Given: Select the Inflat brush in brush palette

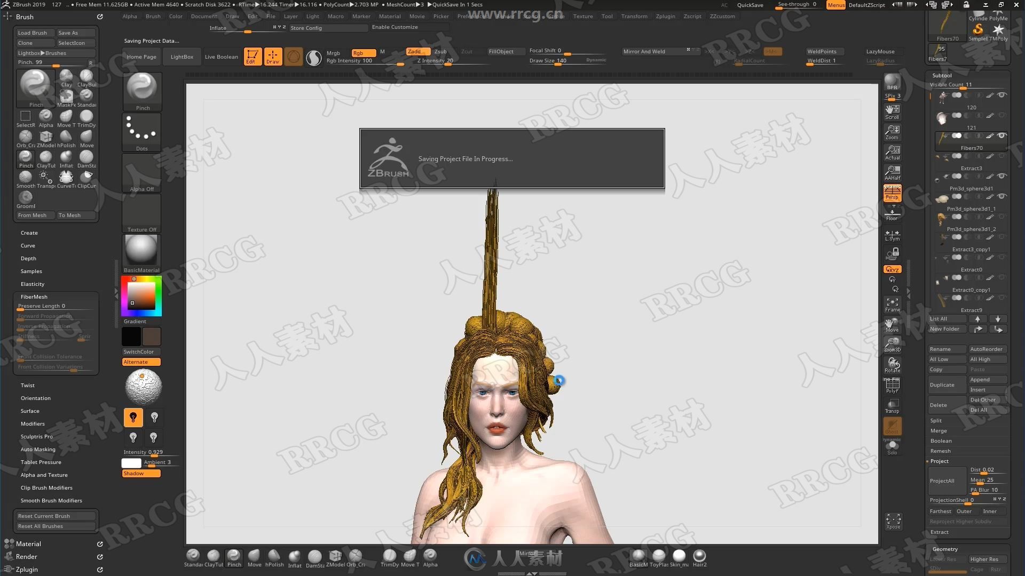Looking at the screenshot, I should [x=66, y=159].
